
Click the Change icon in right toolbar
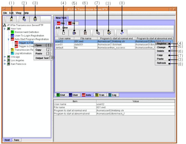point(74,33)
